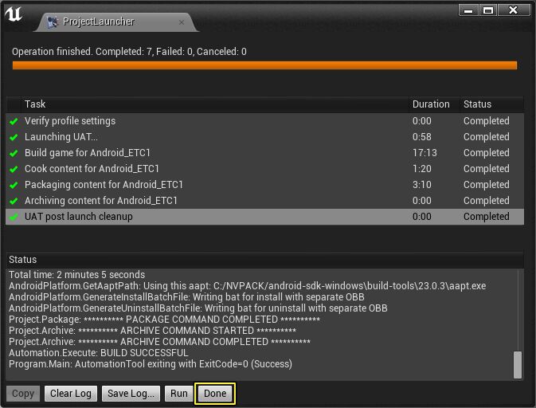Click the Done button

coord(215,394)
